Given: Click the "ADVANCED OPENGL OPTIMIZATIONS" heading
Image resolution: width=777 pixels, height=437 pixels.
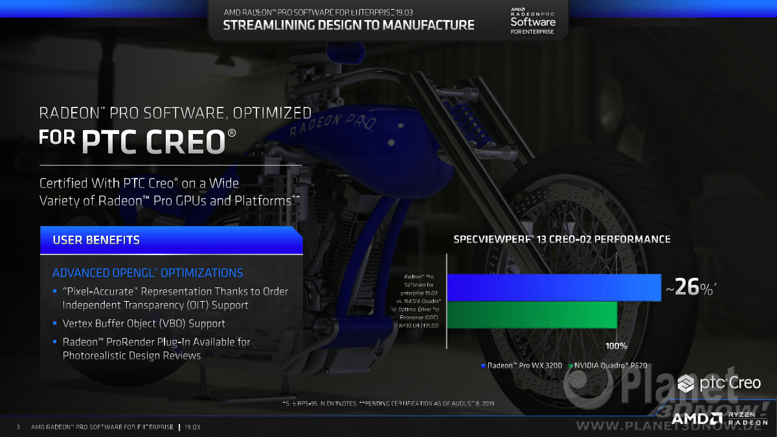Looking at the screenshot, I should coord(148,273).
